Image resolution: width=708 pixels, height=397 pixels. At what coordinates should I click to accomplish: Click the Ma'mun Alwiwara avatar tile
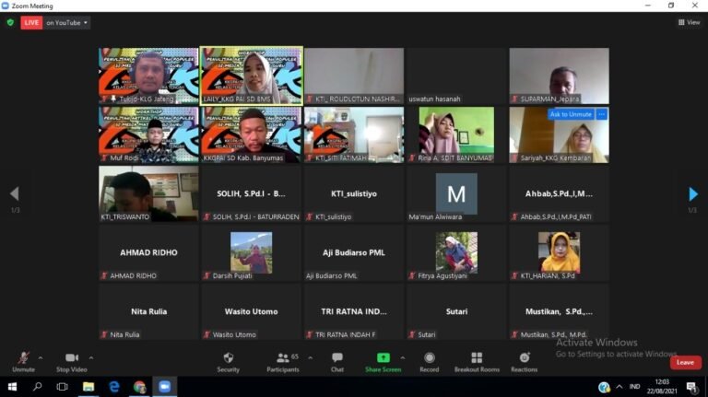pos(456,194)
